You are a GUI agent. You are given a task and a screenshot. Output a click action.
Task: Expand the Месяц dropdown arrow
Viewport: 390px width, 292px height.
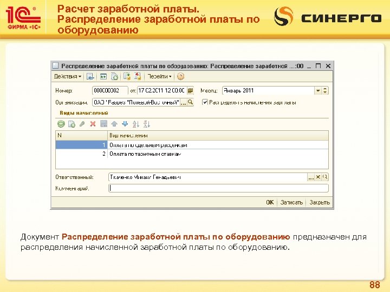318,91
